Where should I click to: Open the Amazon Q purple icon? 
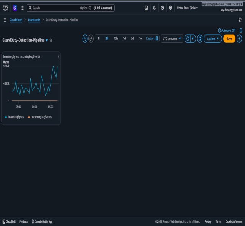pyautogui.click(x=15, y=8)
